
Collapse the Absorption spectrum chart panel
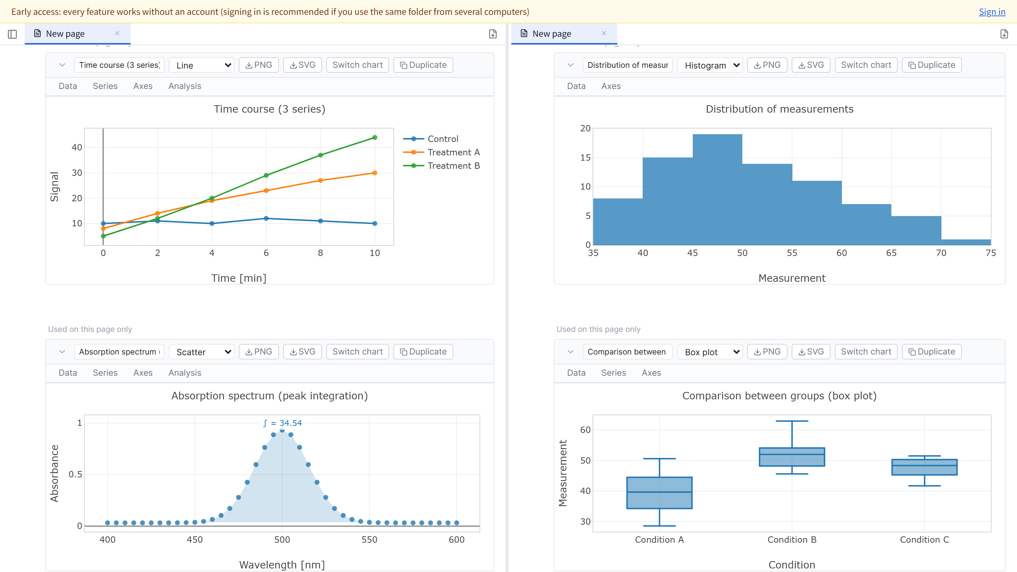[x=62, y=352]
